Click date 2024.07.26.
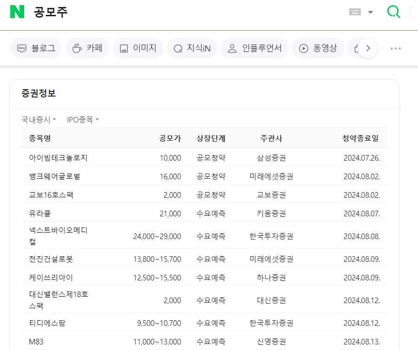418x350 pixels. 362,158
